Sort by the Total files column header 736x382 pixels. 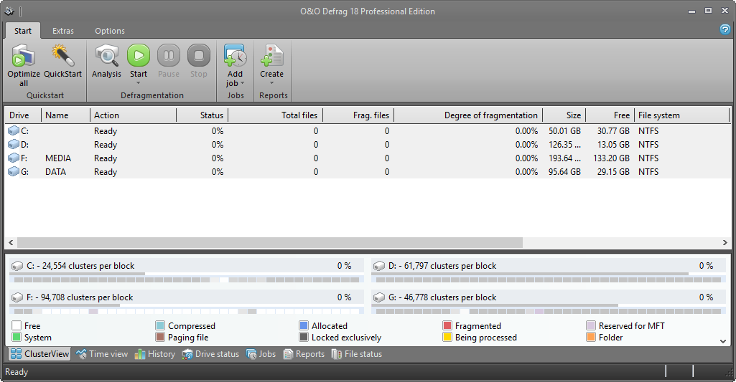pos(276,115)
